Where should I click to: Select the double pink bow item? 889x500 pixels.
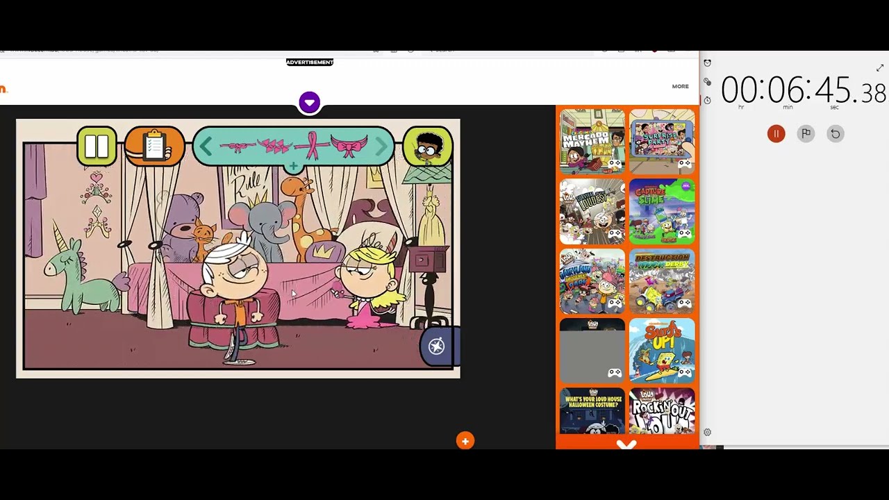click(x=275, y=147)
